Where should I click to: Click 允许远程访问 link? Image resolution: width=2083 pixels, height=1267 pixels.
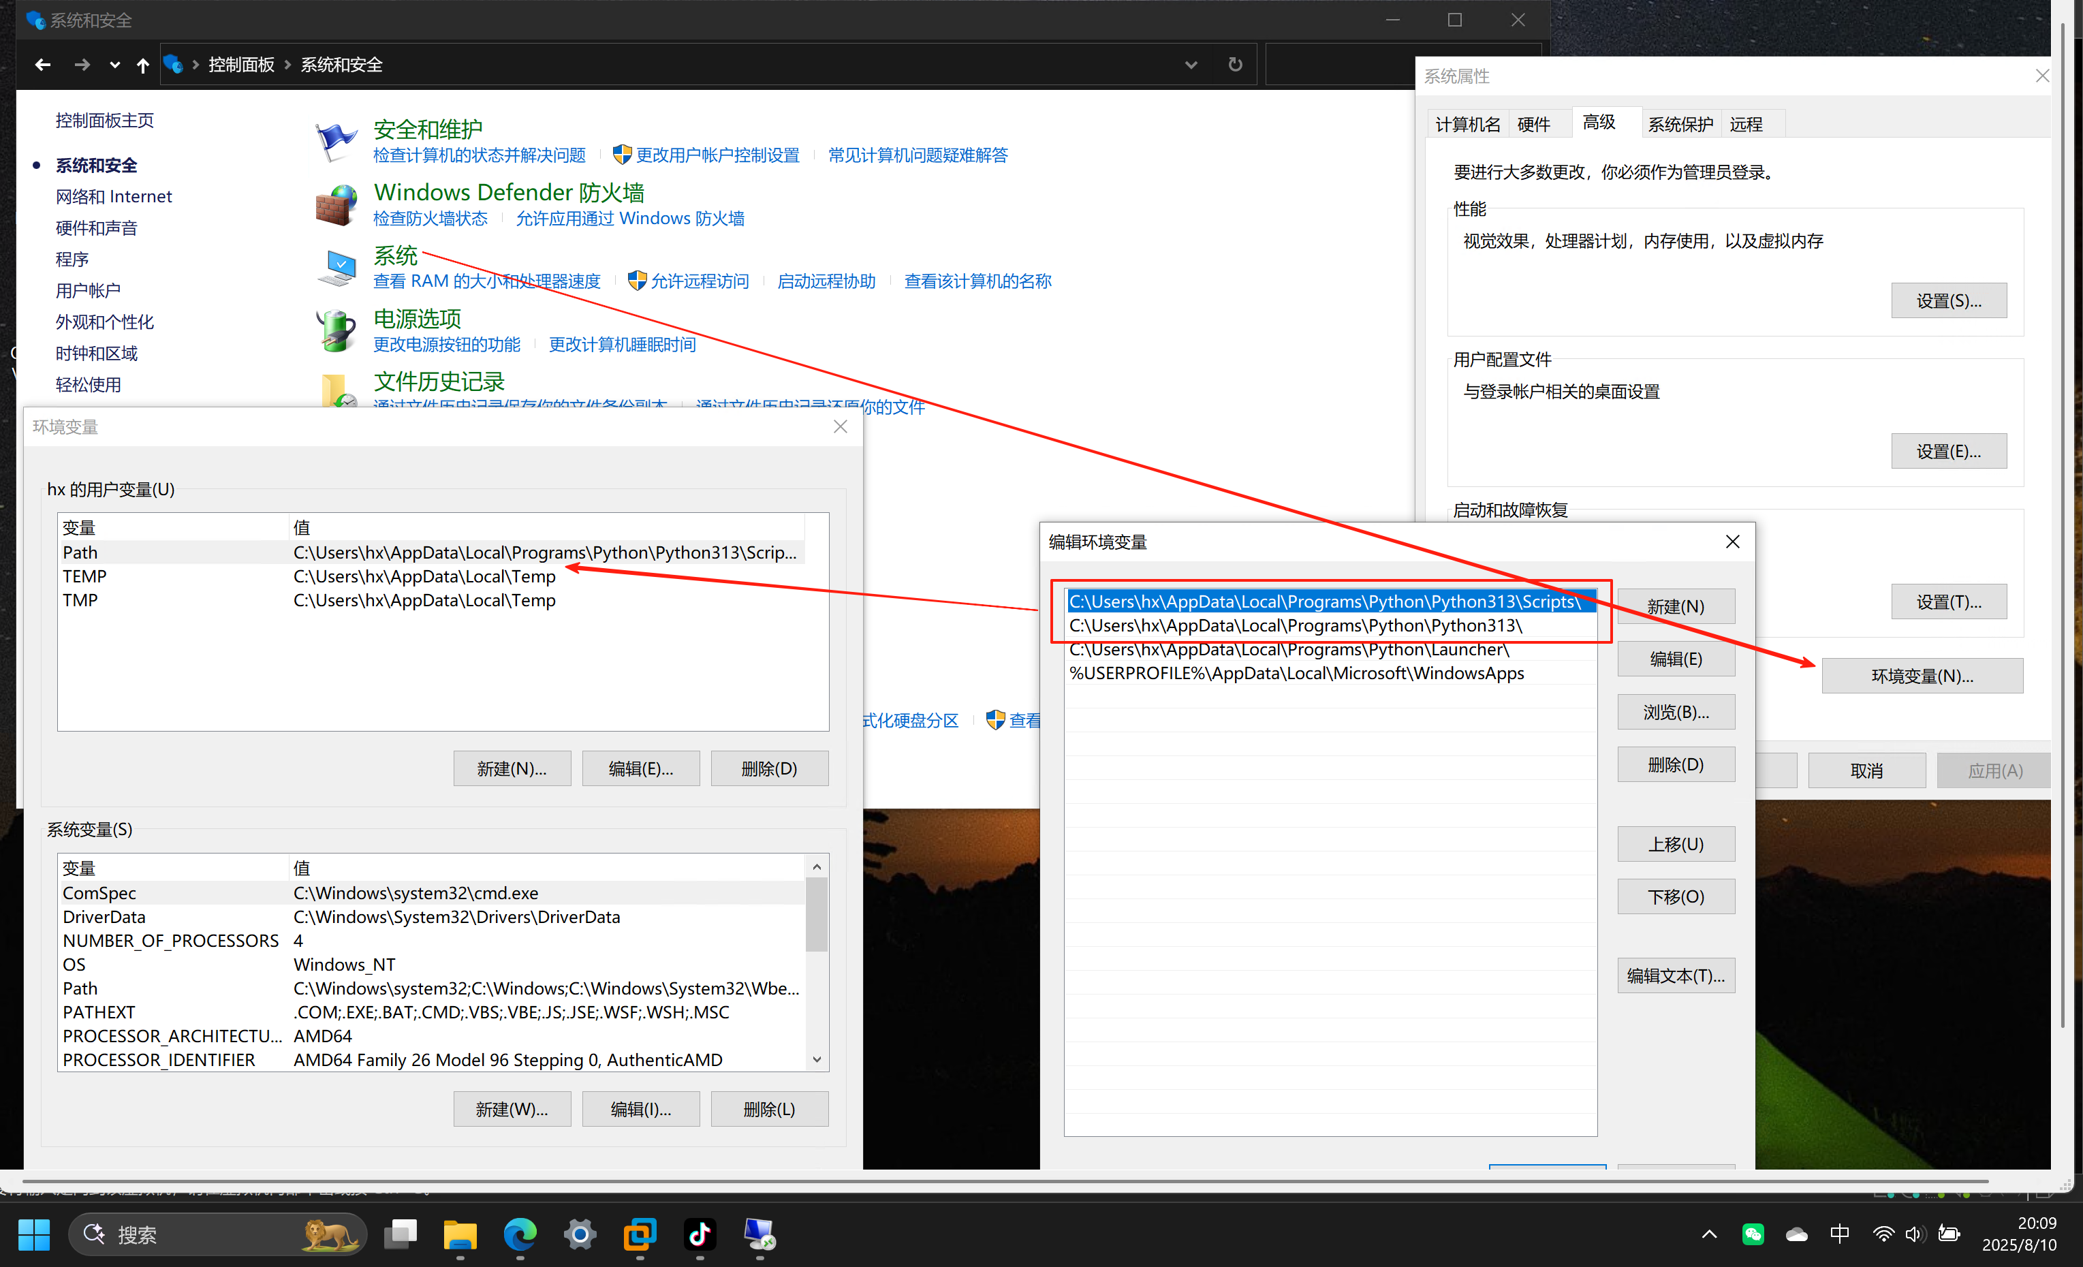point(699,281)
